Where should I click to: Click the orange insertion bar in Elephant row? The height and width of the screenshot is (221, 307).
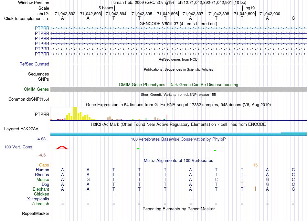coord(255,189)
